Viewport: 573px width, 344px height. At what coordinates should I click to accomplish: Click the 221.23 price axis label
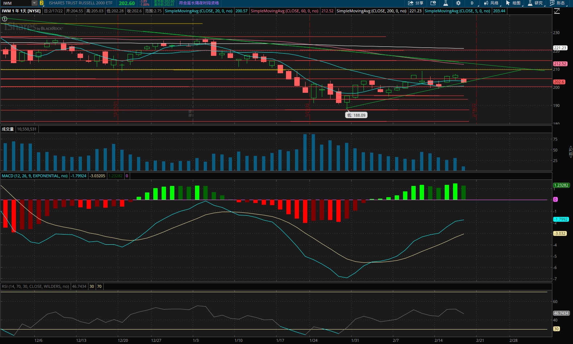pos(560,48)
